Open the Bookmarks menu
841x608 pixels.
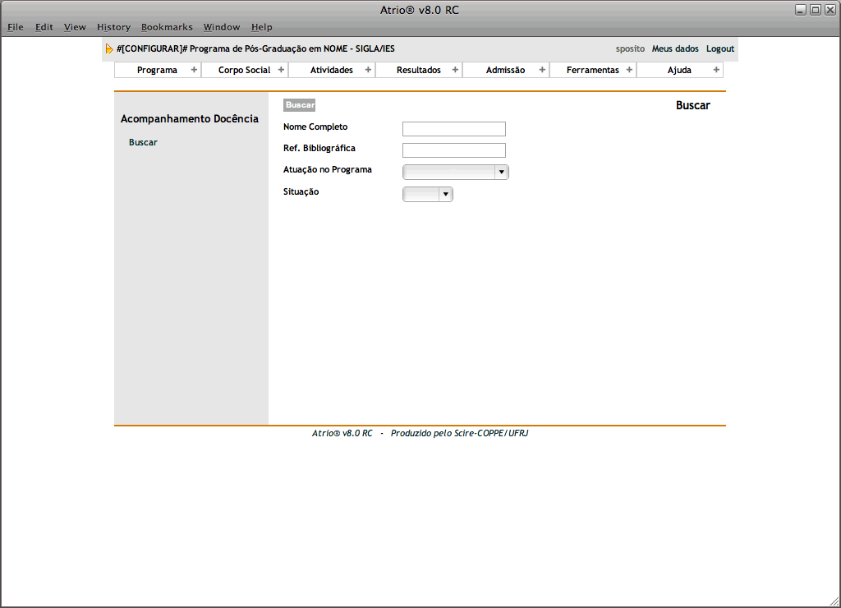coord(167,27)
